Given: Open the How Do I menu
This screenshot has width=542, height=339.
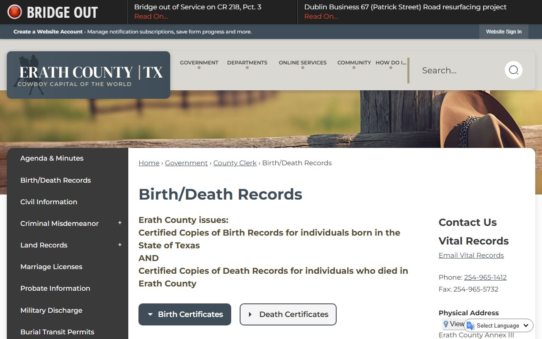Looking at the screenshot, I should point(391,63).
